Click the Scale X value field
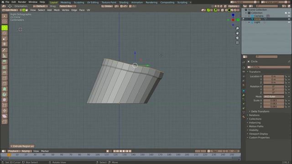The width and height of the screenshot is (292, 164). pyautogui.click(x=274, y=100)
